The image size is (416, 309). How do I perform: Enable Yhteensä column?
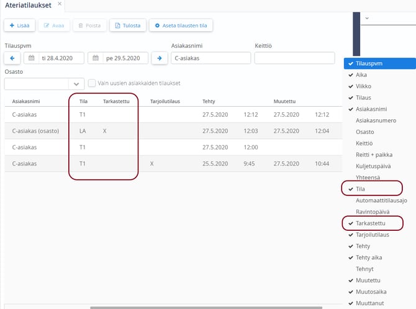[380, 177]
